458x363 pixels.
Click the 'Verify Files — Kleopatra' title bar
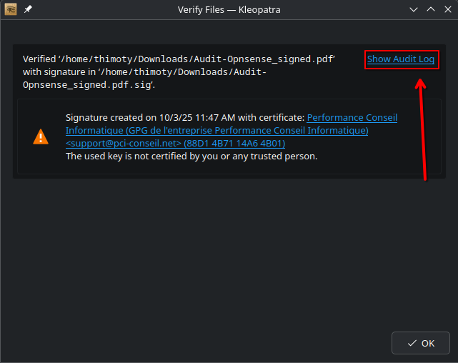229,10
